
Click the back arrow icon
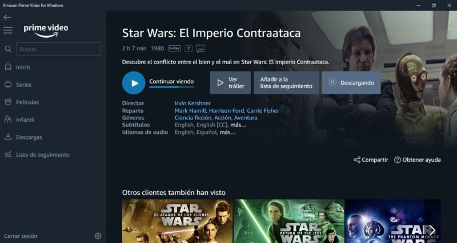coord(7,18)
